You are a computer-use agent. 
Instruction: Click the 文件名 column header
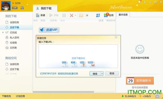tap(54, 20)
